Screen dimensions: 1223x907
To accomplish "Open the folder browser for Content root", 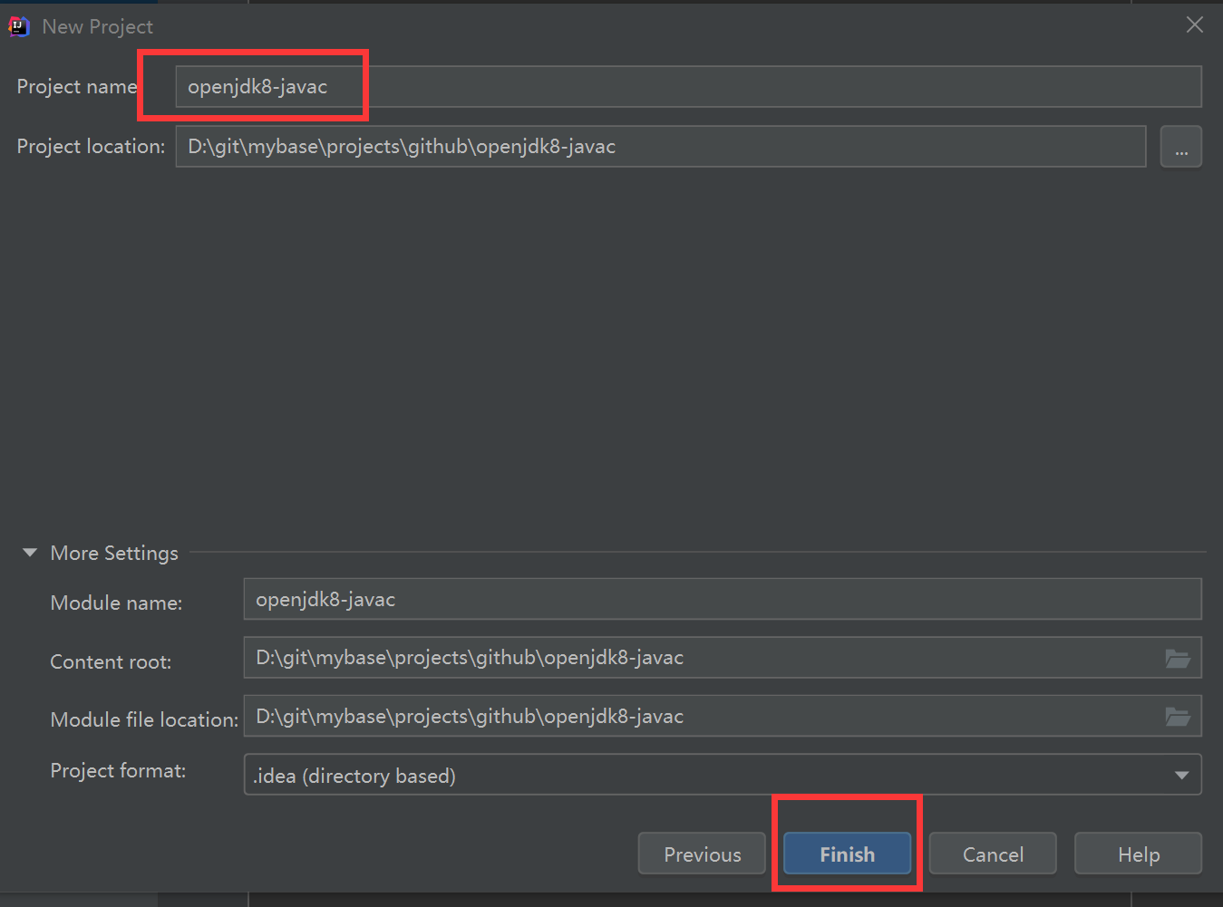I will pos(1178,658).
